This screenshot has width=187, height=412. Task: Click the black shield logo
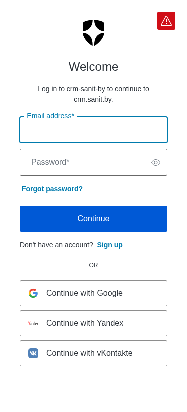[x=94, y=33]
